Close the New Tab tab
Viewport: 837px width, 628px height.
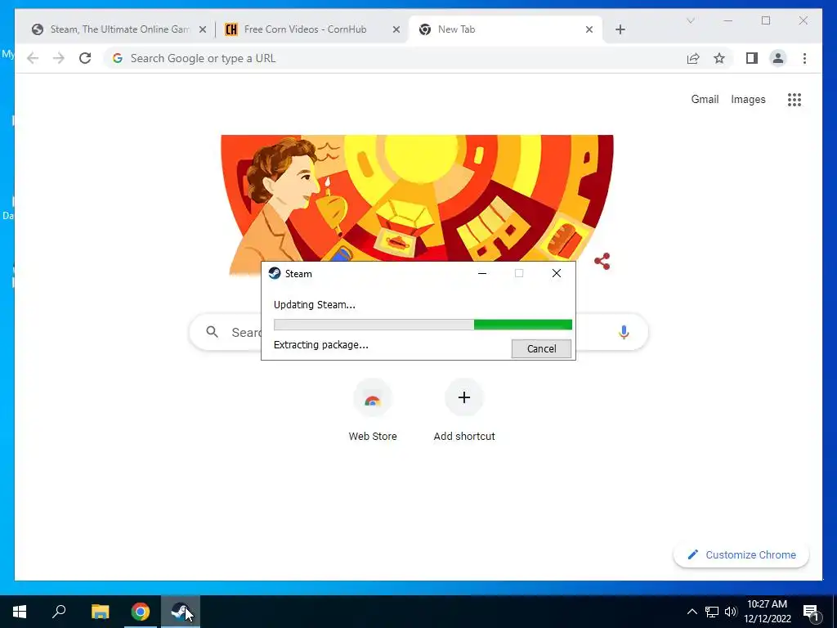tap(589, 30)
